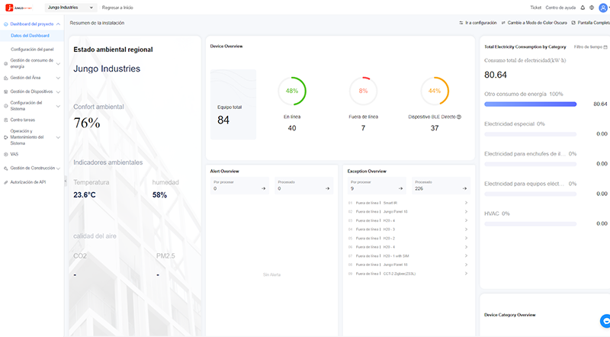Click the calendar icon next to Filtro de tiempo
Viewport: 610px width, 337px height.
click(605, 47)
